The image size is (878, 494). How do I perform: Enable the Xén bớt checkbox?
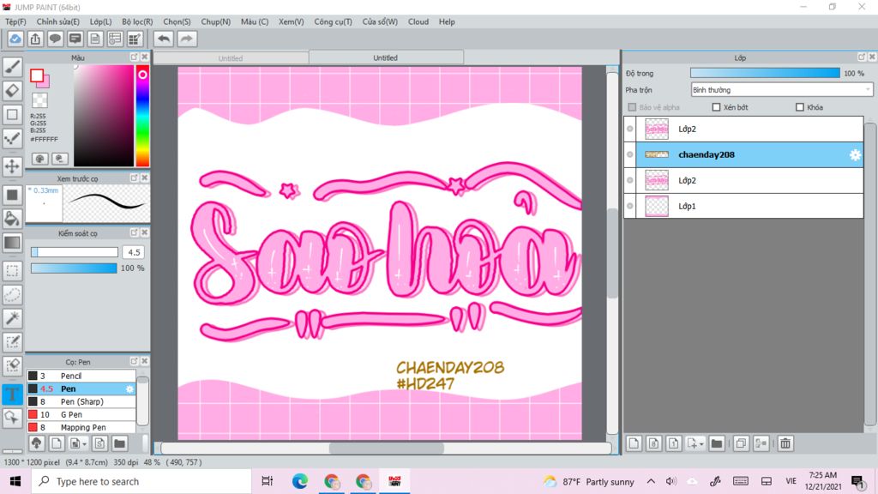click(x=716, y=107)
